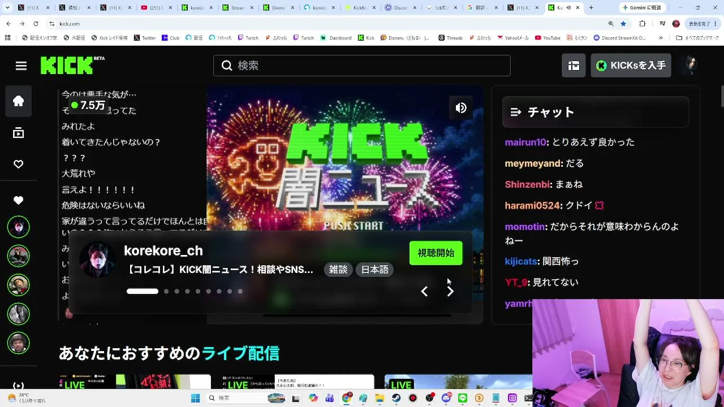
Task: Click the Shinzenbi username in chat
Action: tap(527, 184)
